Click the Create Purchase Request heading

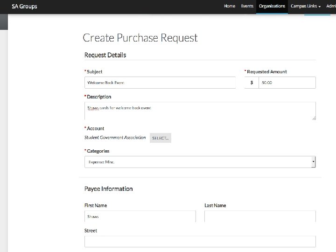[x=140, y=38]
